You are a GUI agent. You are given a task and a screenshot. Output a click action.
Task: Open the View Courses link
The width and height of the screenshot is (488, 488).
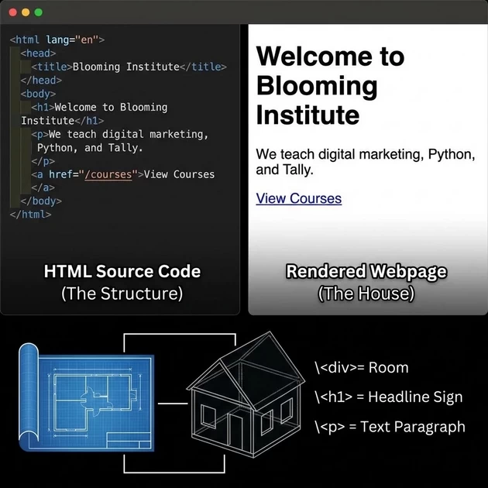(298, 198)
